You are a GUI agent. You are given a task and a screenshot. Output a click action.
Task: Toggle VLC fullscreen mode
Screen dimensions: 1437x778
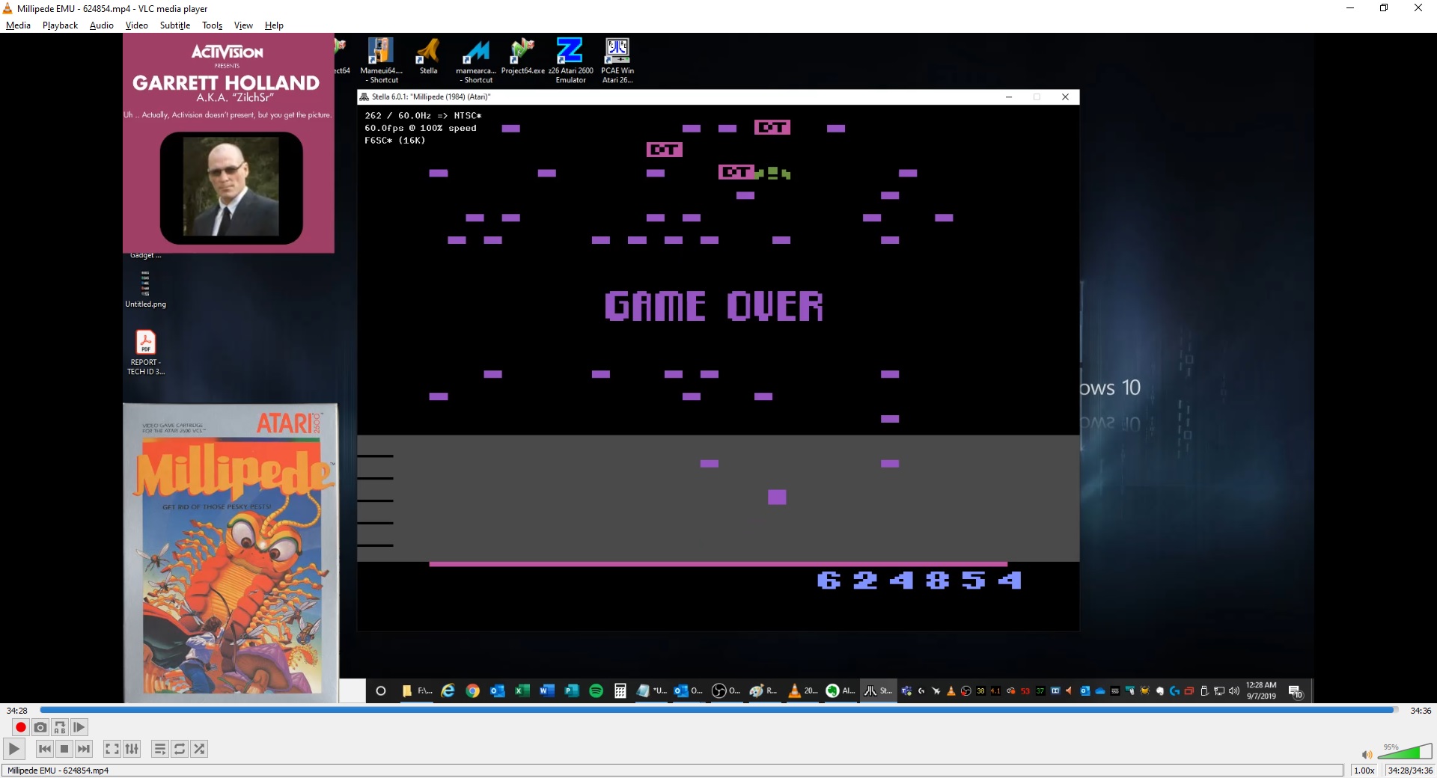112,749
